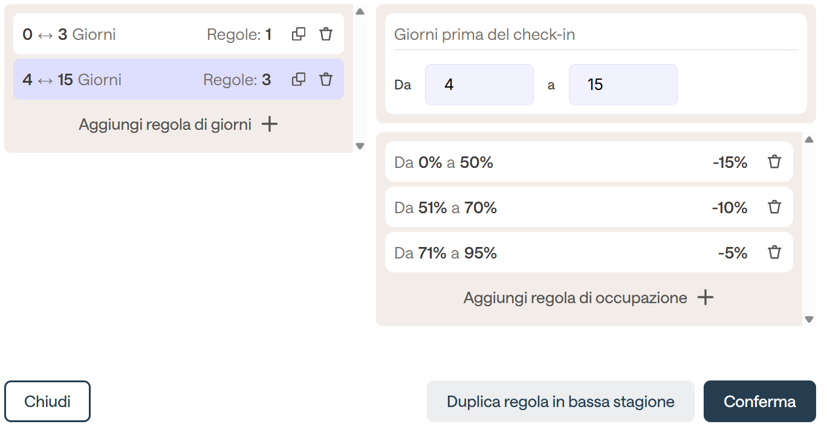Open the Da 0% a 50% rule
Screen dimensions: 827x433
(589, 162)
